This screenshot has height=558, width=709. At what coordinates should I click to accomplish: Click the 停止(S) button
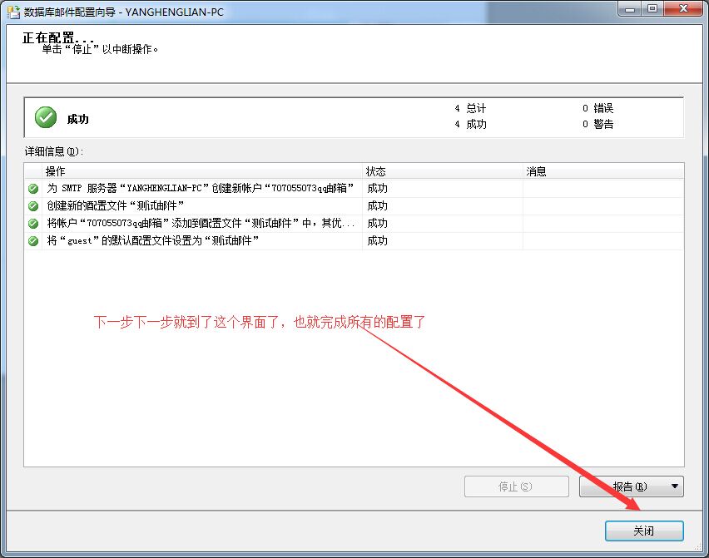[517, 486]
